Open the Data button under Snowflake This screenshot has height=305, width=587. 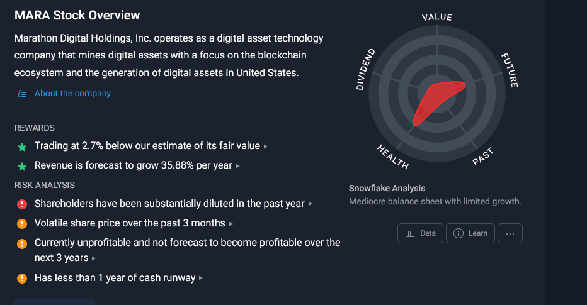(420, 233)
